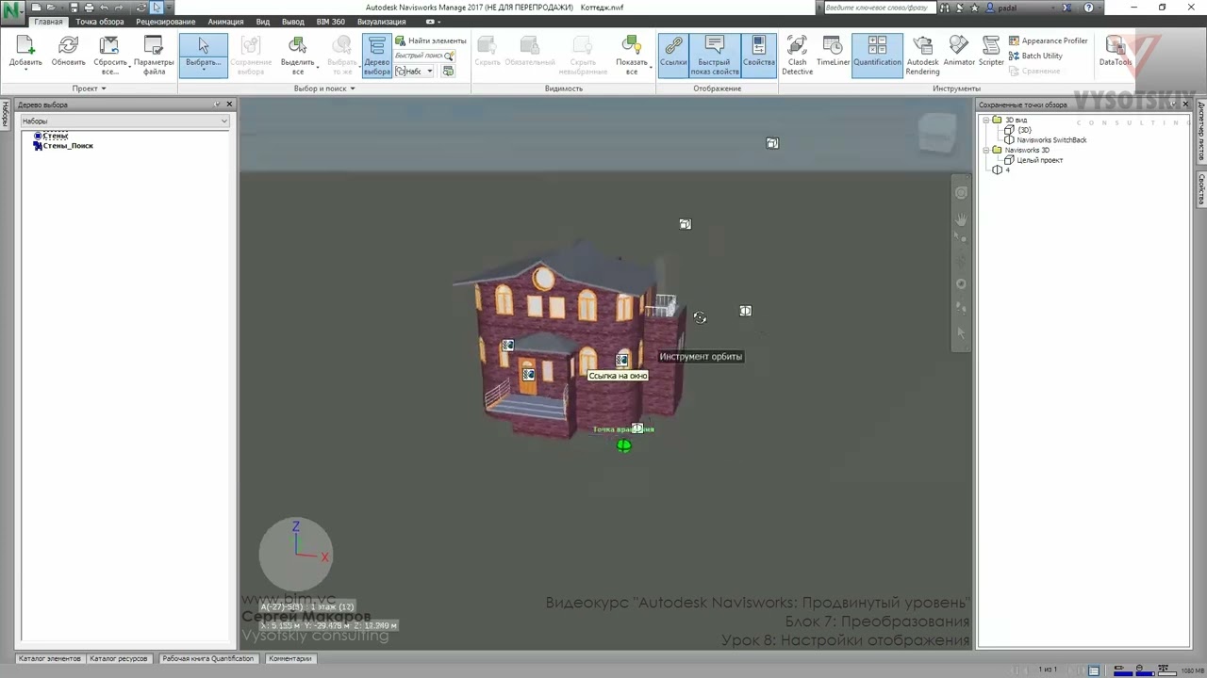Open the Анимация ribbon tab
This screenshot has width=1207, height=678.
click(x=225, y=22)
